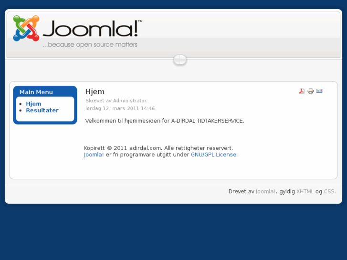Click the Joomla! logo in header
This screenshot has width=347, height=260.
point(77,31)
